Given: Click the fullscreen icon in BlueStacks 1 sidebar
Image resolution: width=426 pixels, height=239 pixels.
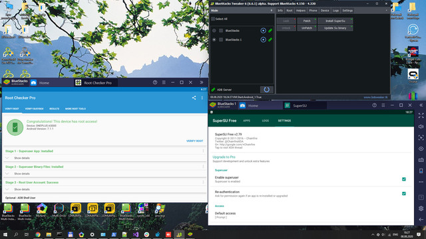Looking at the screenshot, I should click(421, 116).
